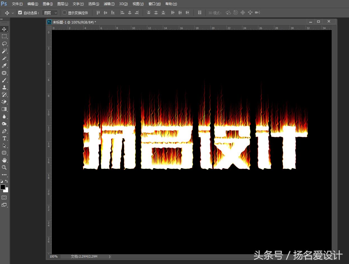
Task: Open the 图层 auto-select dropdown
Action: pyautogui.click(x=50, y=13)
